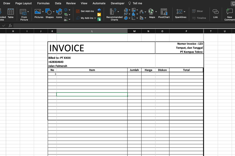235x156 pixels.
Task: Select the 'Billed to: PT XXXX' cell
Action: coord(59,58)
